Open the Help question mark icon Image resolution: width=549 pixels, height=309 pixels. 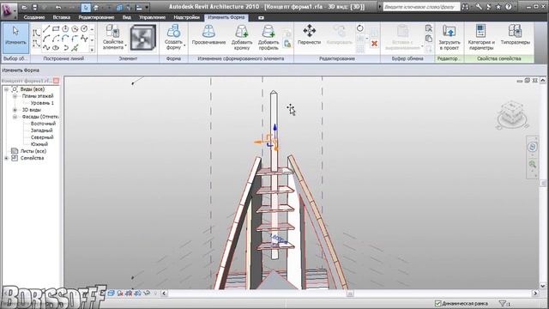pos(509,7)
